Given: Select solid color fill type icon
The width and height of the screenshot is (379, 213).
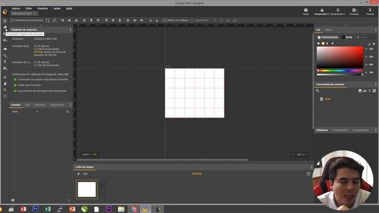Looking at the screenshot, I should click(323, 43).
